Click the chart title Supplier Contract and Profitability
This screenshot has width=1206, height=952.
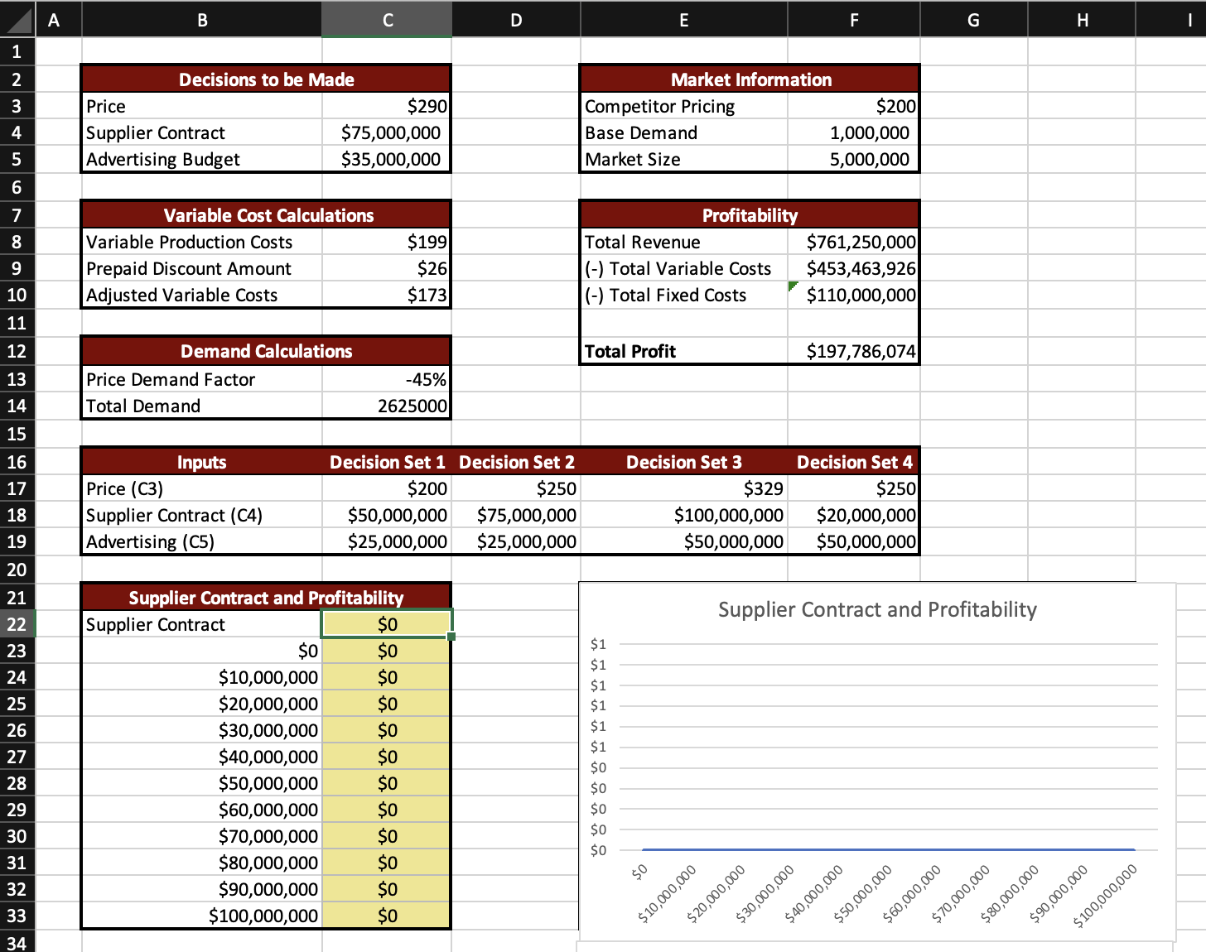[x=876, y=610]
